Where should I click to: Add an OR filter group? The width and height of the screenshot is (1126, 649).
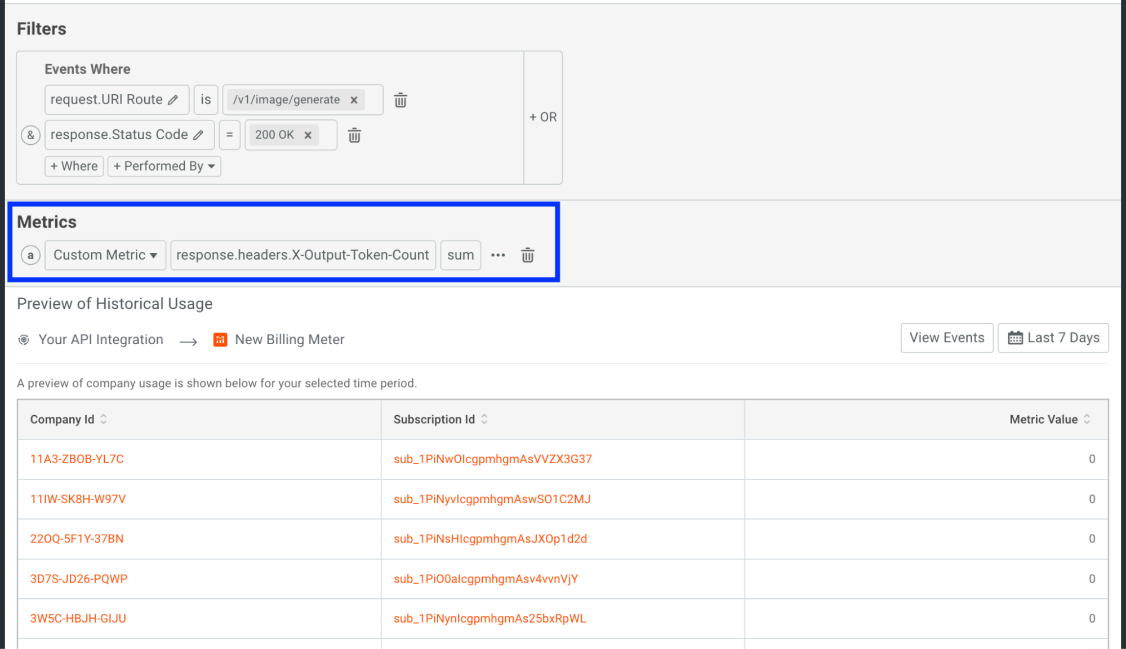tap(543, 117)
